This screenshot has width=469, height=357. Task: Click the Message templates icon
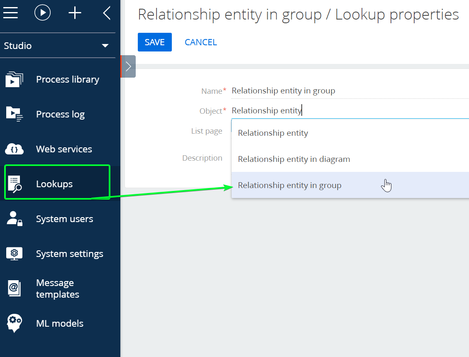15,289
